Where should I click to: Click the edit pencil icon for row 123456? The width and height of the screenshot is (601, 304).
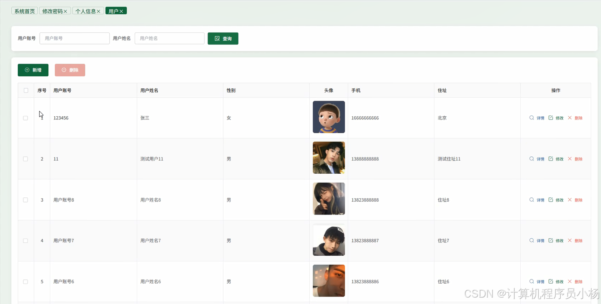pyautogui.click(x=551, y=118)
